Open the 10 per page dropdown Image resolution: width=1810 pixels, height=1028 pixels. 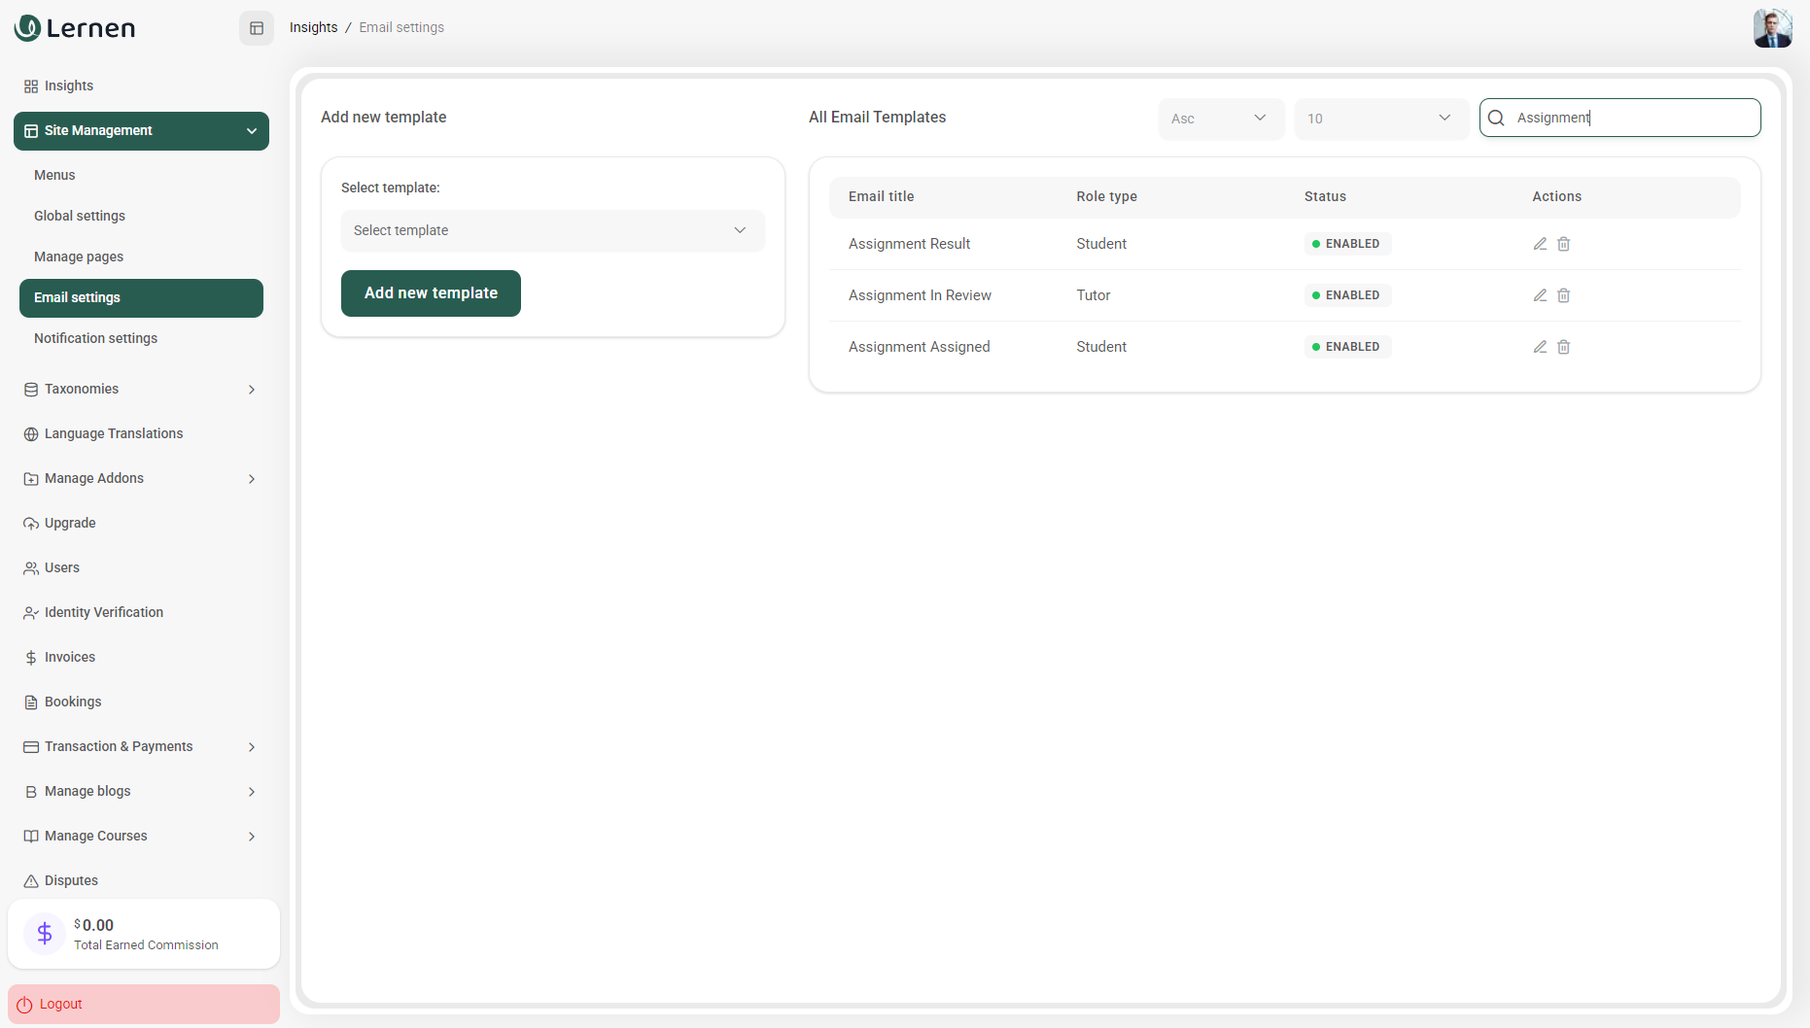[1379, 119]
